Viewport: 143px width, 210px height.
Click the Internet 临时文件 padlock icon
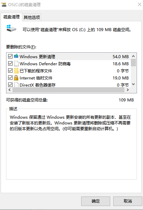click(x=16, y=78)
